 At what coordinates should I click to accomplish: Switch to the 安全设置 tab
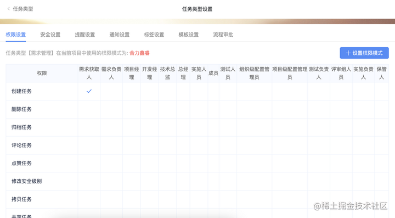click(50, 35)
